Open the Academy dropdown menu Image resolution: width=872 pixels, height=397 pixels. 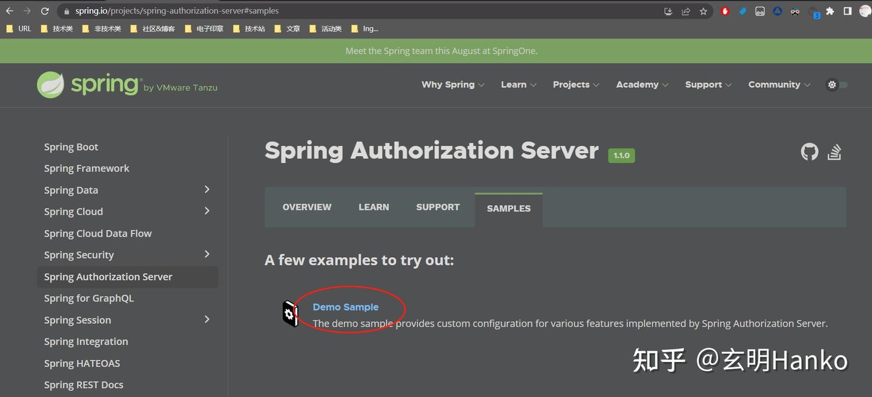tap(642, 85)
